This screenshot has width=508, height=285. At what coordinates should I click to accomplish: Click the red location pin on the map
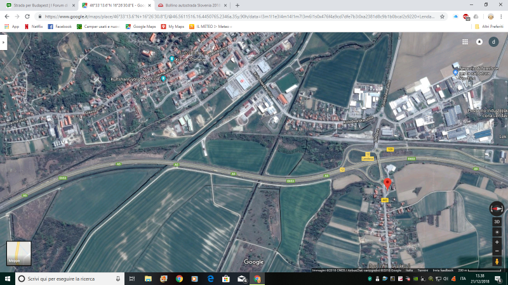pos(387,184)
